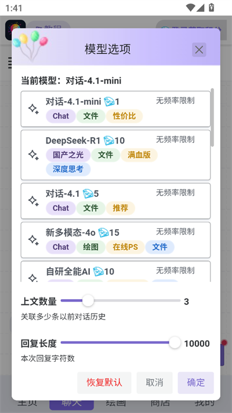This screenshot has height=413, width=232.
Task: Click diamond icon next to 新多模态-4o
Action: tap(103, 232)
